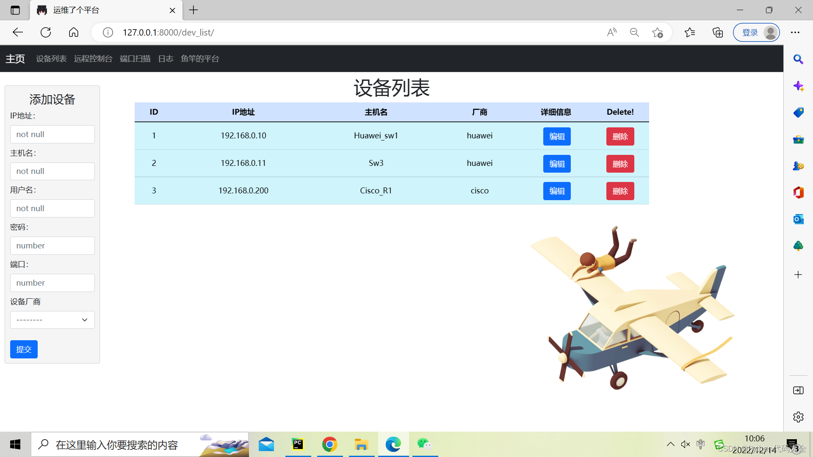The image size is (813, 457).
Task: Open sidebar Games icon
Action: coord(798,166)
